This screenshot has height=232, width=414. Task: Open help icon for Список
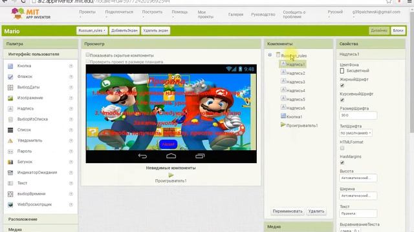point(71,130)
